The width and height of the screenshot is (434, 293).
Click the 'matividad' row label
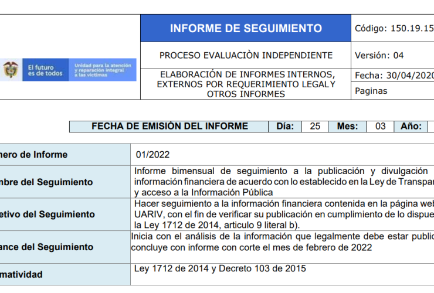coord(21,274)
